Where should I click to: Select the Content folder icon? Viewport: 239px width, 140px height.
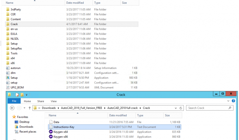click(x=8, y=19)
